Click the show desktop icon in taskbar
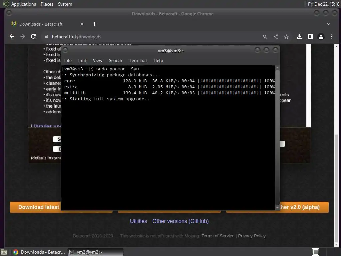The width and height of the screenshot is (341, 256). coord(4,252)
